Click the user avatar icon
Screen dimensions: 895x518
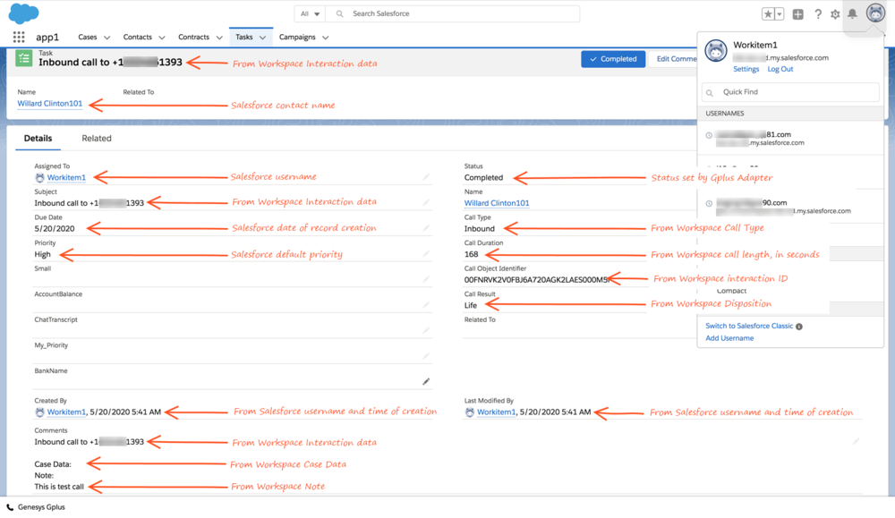[x=878, y=13]
